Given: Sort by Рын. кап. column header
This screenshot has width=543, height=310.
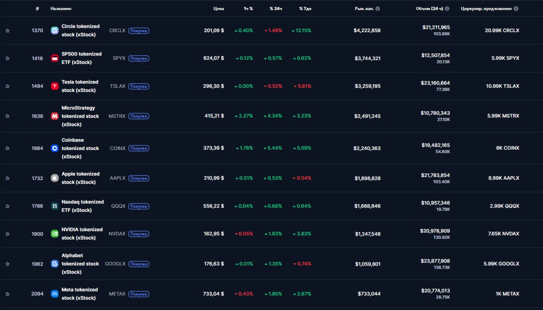Looking at the screenshot, I should pyautogui.click(x=364, y=8).
